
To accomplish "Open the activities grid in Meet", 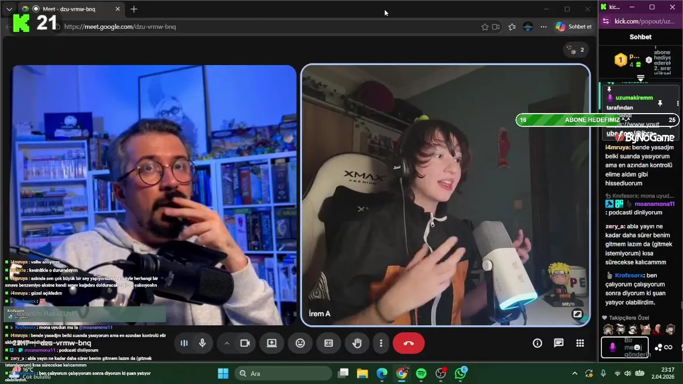I will pyautogui.click(x=580, y=343).
